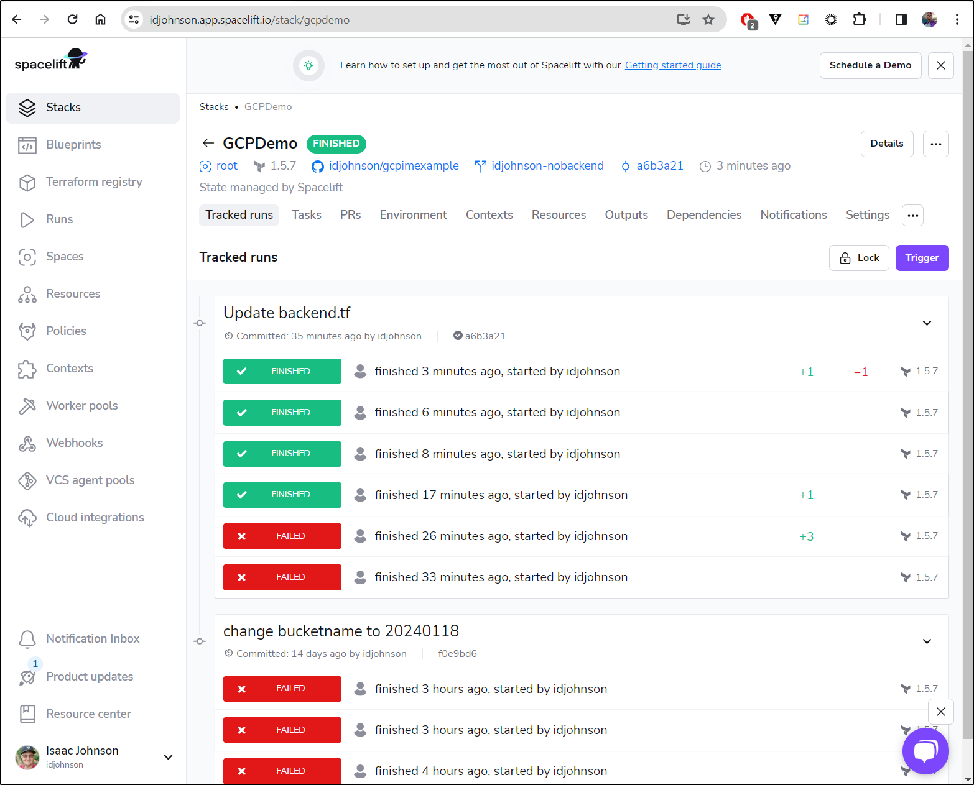Open the failed run finished 33 minutes ago

[x=582, y=577]
